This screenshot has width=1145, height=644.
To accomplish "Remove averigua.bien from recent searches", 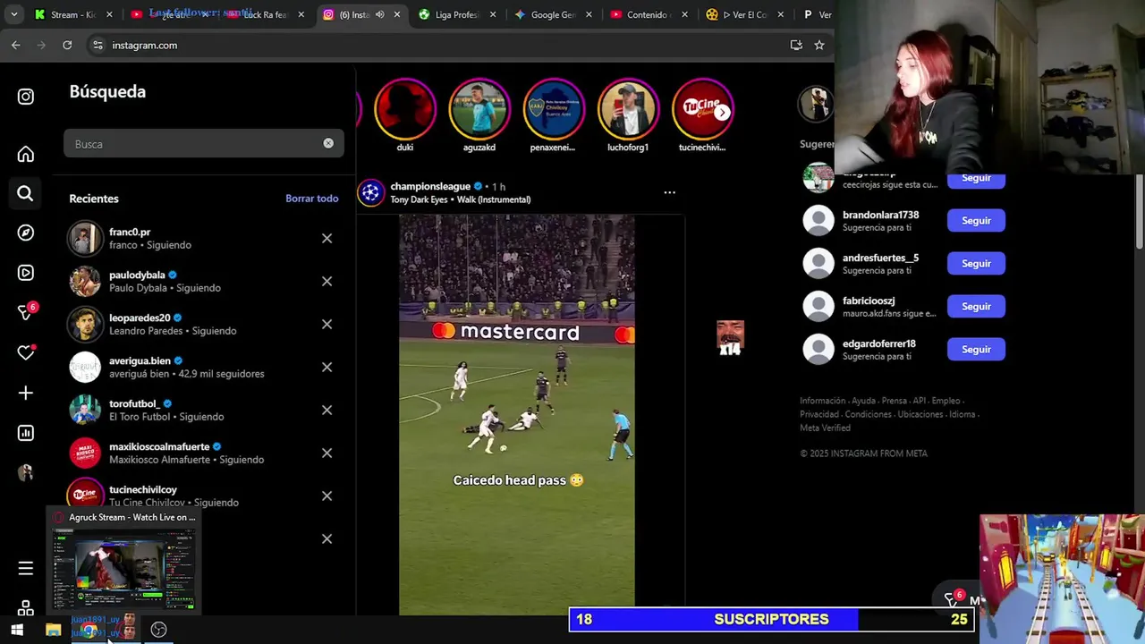I will (327, 368).
